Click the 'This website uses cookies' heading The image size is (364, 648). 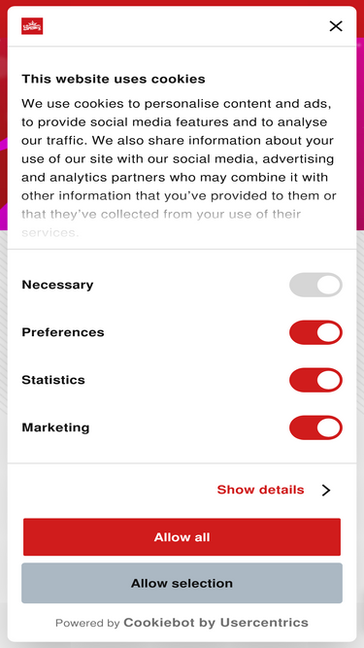[x=114, y=79]
